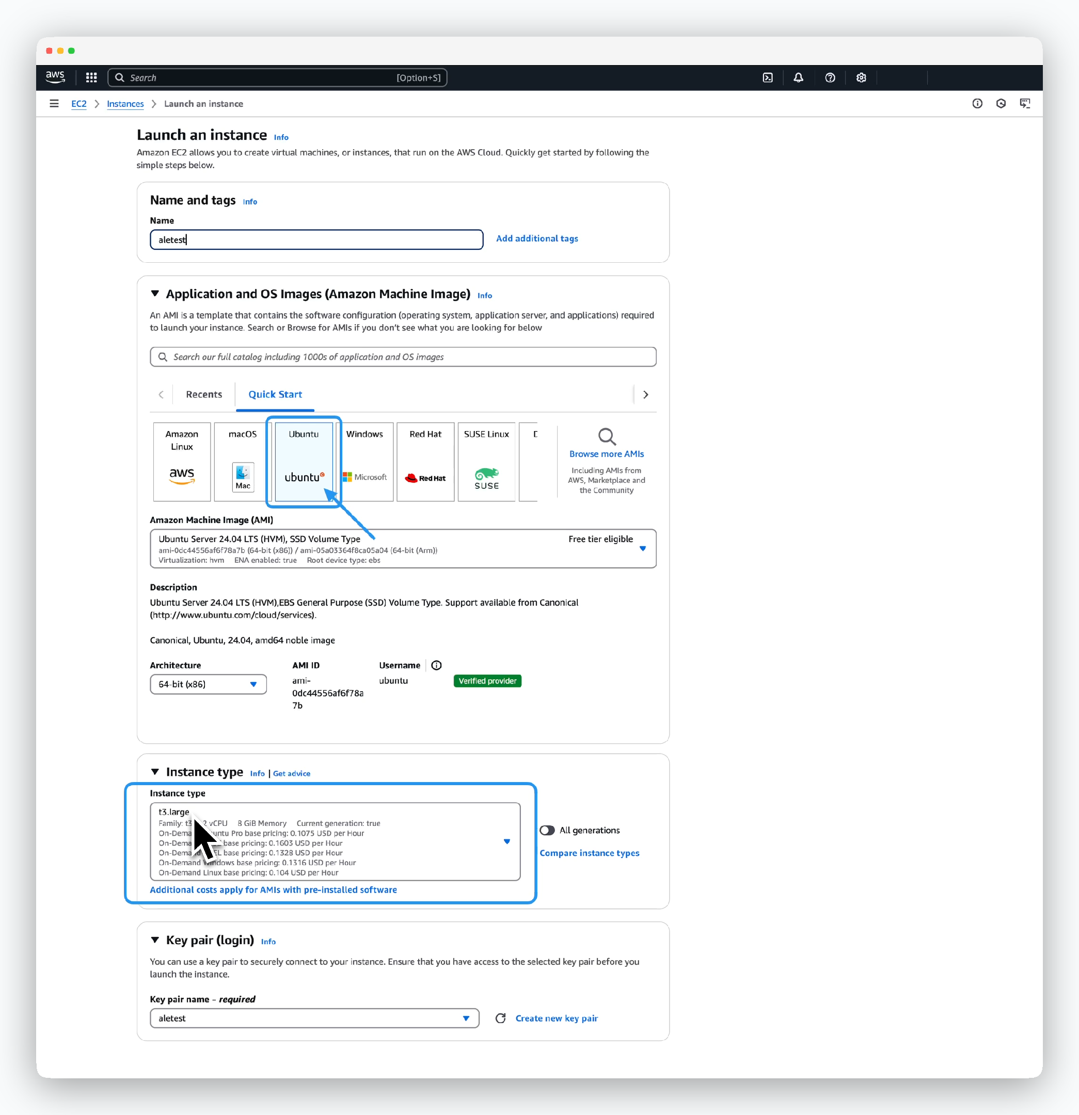Click the Username info circle icon
Screen dimensions: 1079x1115
click(x=436, y=665)
